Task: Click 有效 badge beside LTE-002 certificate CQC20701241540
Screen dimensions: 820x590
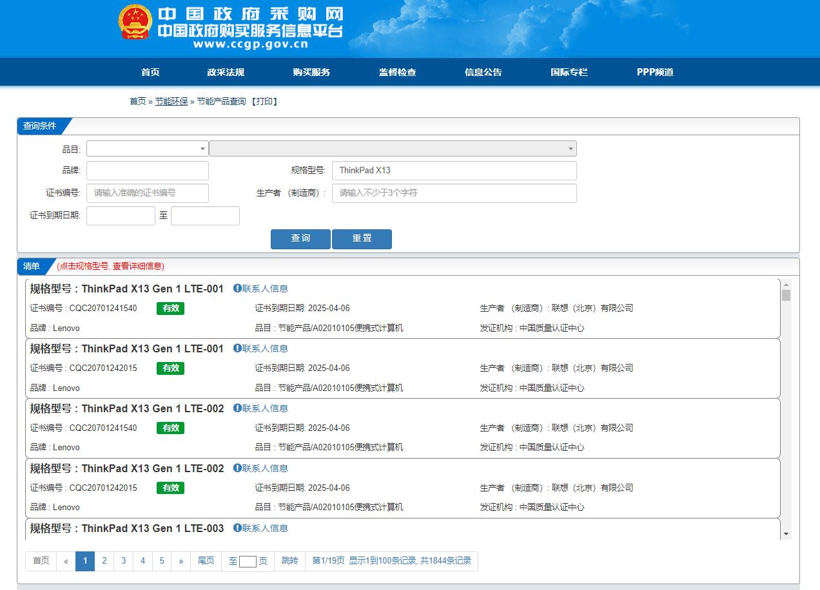Action: 170,428
